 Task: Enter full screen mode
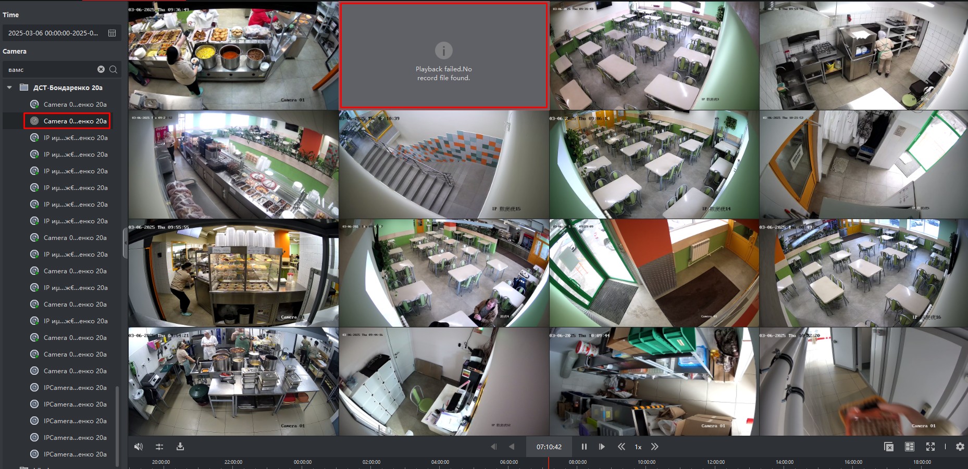930,447
